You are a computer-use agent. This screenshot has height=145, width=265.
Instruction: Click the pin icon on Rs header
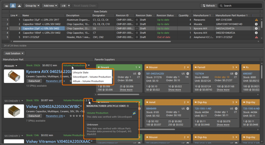[244, 67]
